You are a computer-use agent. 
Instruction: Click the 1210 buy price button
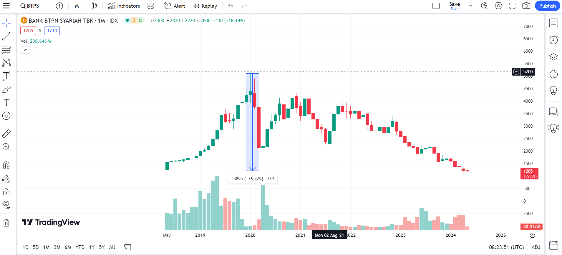click(52, 31)
